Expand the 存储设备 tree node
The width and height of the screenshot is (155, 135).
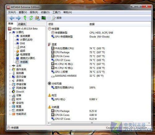pos(10,84)
